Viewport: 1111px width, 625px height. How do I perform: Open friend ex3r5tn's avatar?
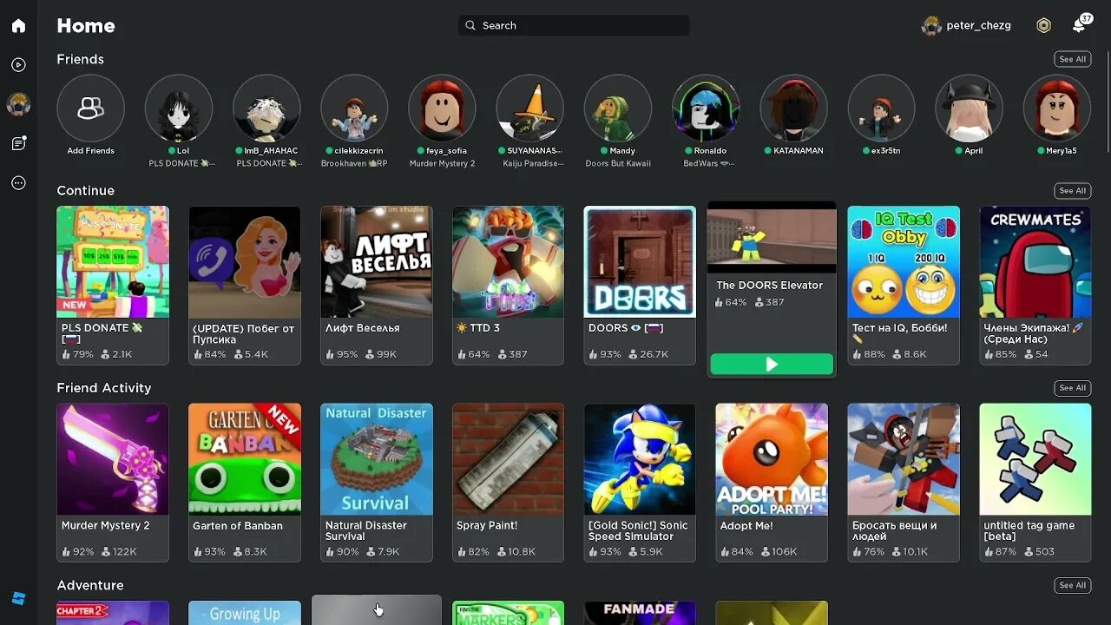click(x=881, y=108)
